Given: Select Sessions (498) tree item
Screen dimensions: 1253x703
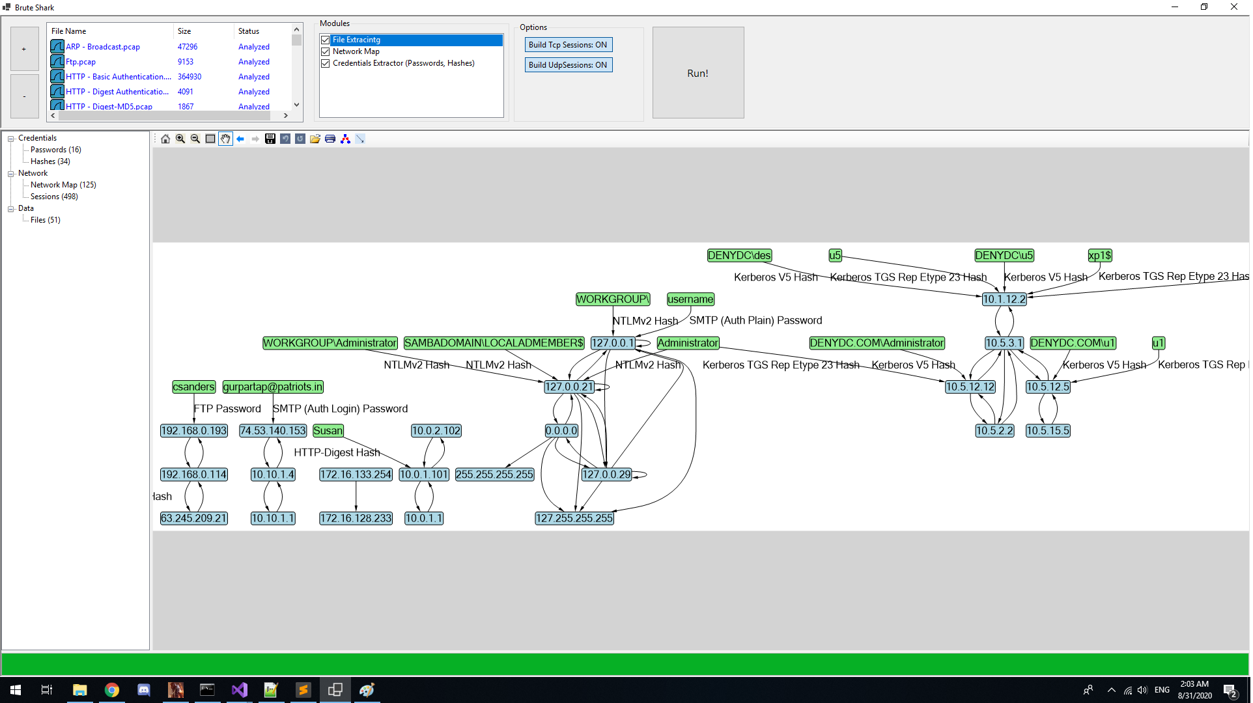Looking at the screenshot, I should click(x=54, y=197).
